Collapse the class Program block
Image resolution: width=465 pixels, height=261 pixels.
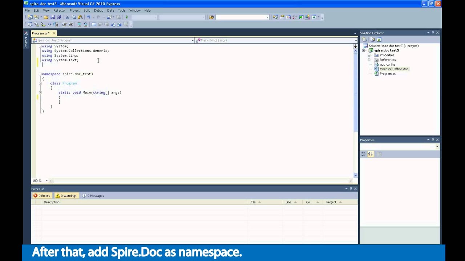click(40, 83)
